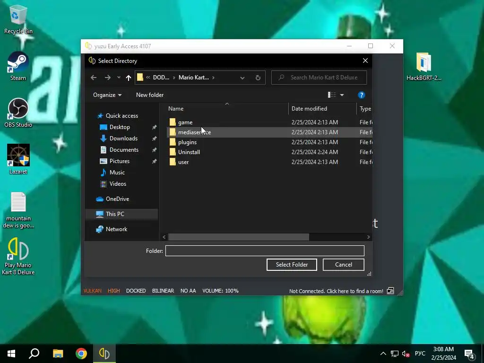This screenshot has width=484, height=363.
Task: Select the game folder
Action: [185, 122]
